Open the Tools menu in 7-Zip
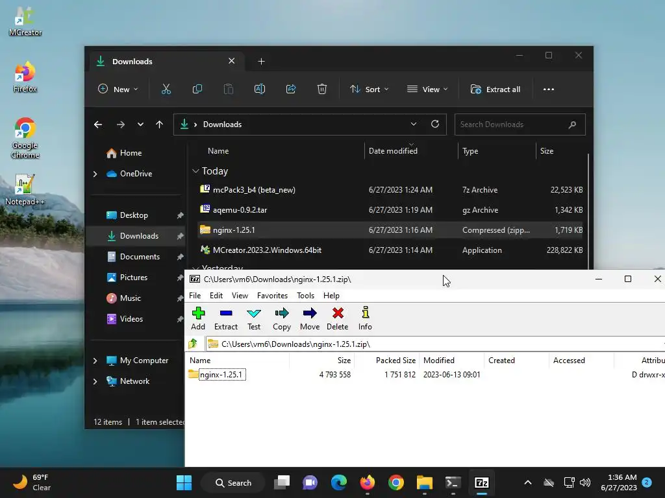This screenshot has height=498, width=665. [x=305, y=296]
